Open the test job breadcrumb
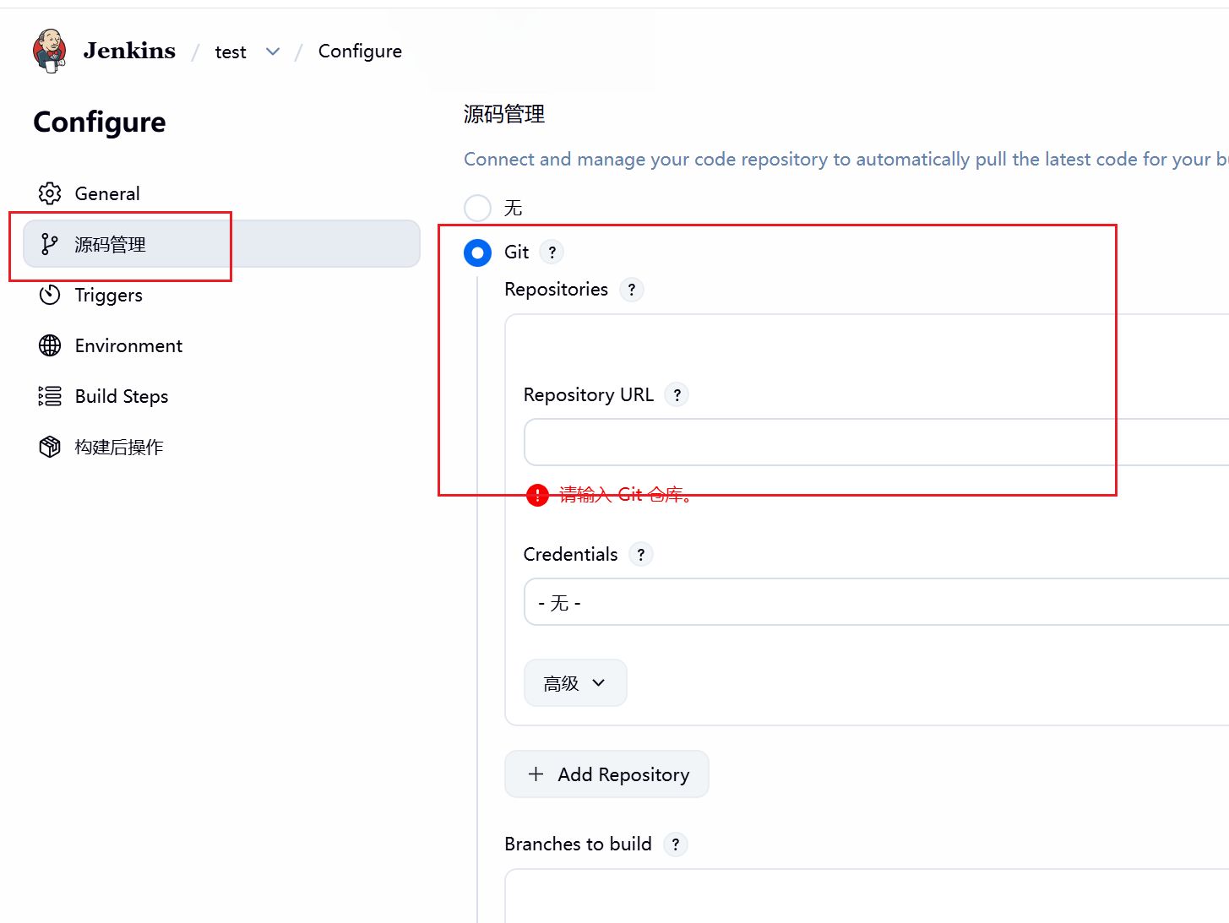Viewport: 1229px width, 923px height. (231, 52)
